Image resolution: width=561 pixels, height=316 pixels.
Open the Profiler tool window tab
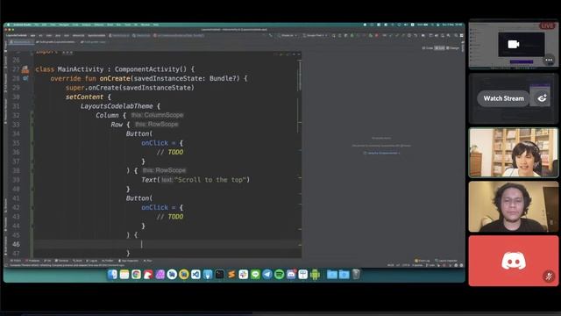click(107, 261)
